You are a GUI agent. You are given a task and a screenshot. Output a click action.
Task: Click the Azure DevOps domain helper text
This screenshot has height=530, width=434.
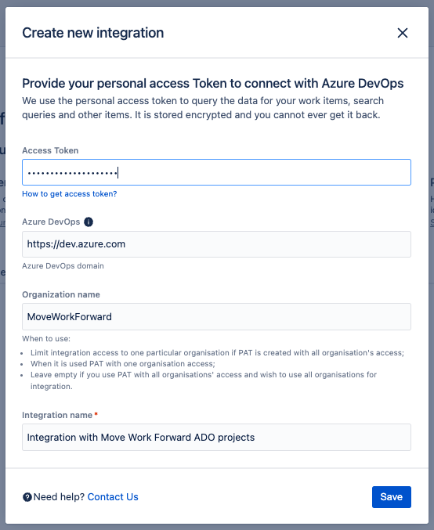[x=63, y=266]
